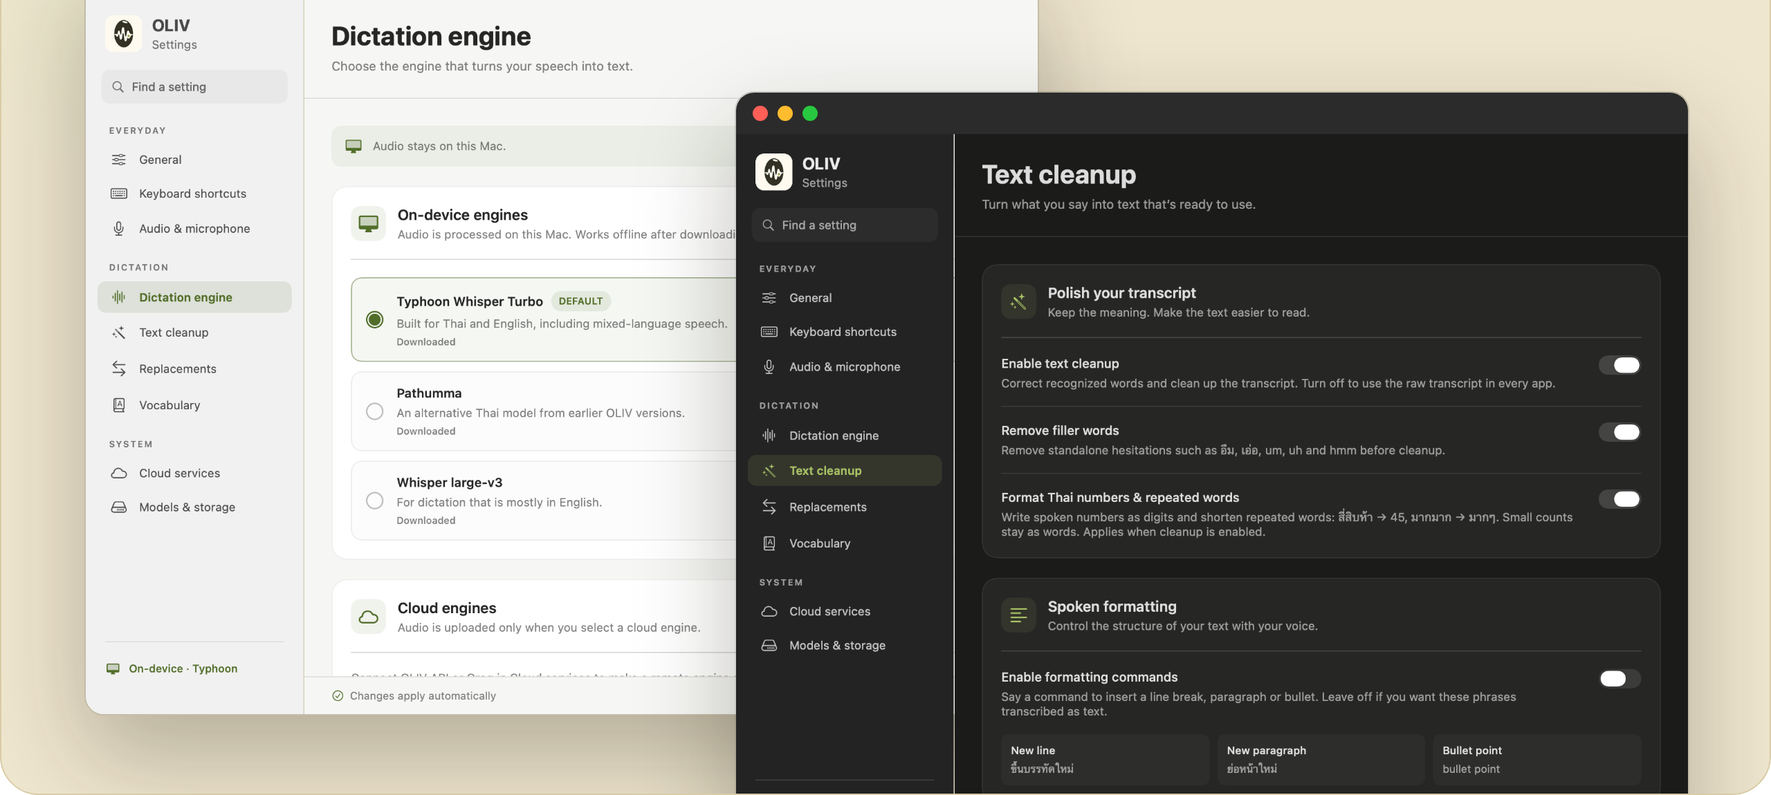Click the Replacements icon in the dark window sidebar
The height and width of the screenshot is (795, 1771).
coord(769,507)
